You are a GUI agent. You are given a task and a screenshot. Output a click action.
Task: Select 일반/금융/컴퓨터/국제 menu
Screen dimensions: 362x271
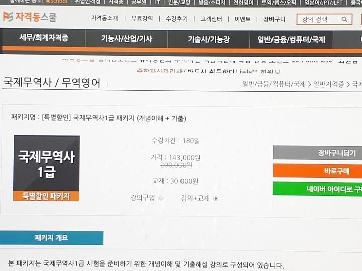(291, 40)
